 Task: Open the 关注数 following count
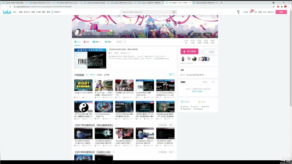186,42
